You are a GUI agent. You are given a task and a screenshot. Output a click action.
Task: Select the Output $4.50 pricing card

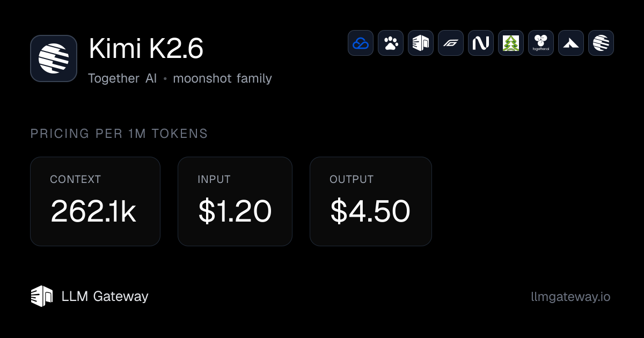point(371,201)
